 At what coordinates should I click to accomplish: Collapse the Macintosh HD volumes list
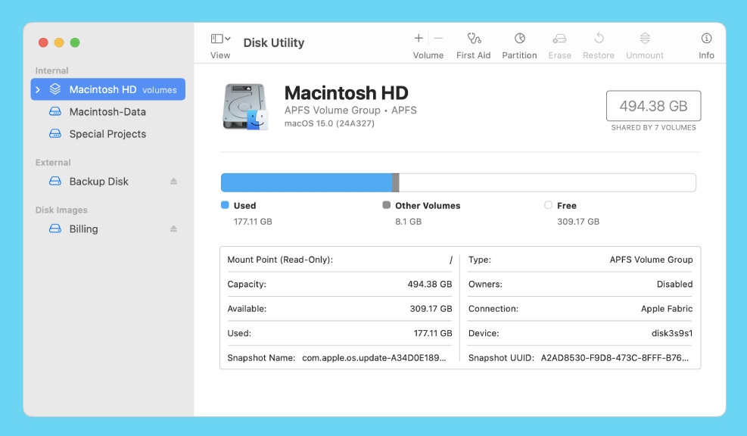pyautogui.click(x=39, y=89)
